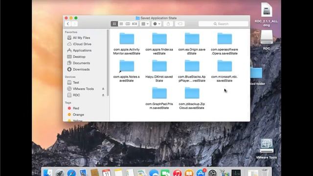This screenshot has width=313, height=176.
Task: Select com.ea.Origin.savedState folder
Action: [x=192, y=44]
